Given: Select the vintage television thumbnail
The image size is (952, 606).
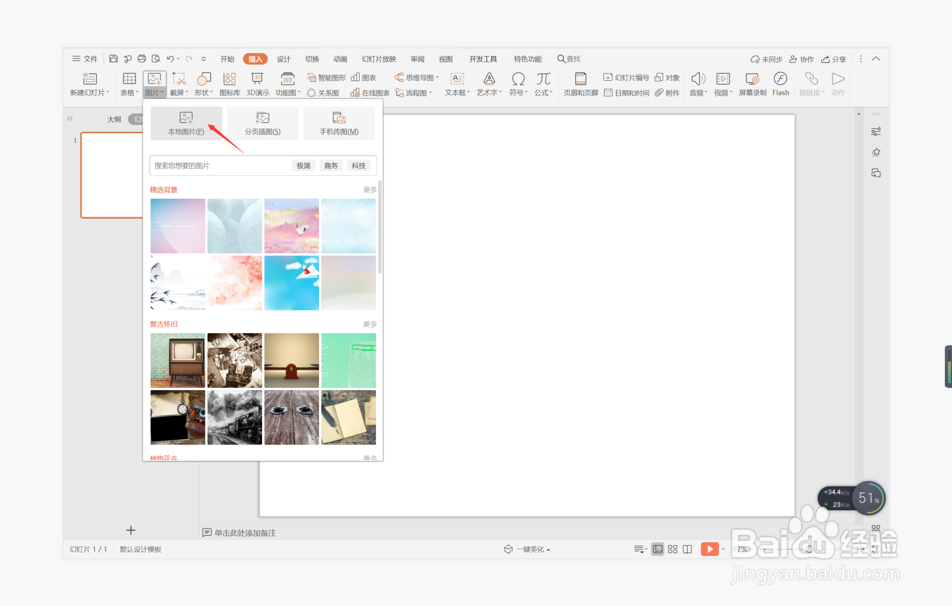Looking at the screenshot, I should click(178, 360).
